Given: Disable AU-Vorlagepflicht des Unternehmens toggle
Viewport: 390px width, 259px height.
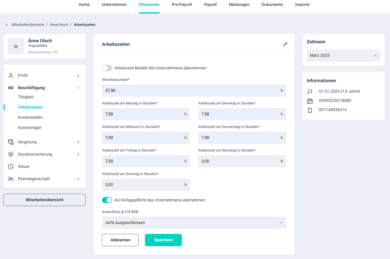Looking at the screenshot, I should pyautogui.click(x=107, y=200).
